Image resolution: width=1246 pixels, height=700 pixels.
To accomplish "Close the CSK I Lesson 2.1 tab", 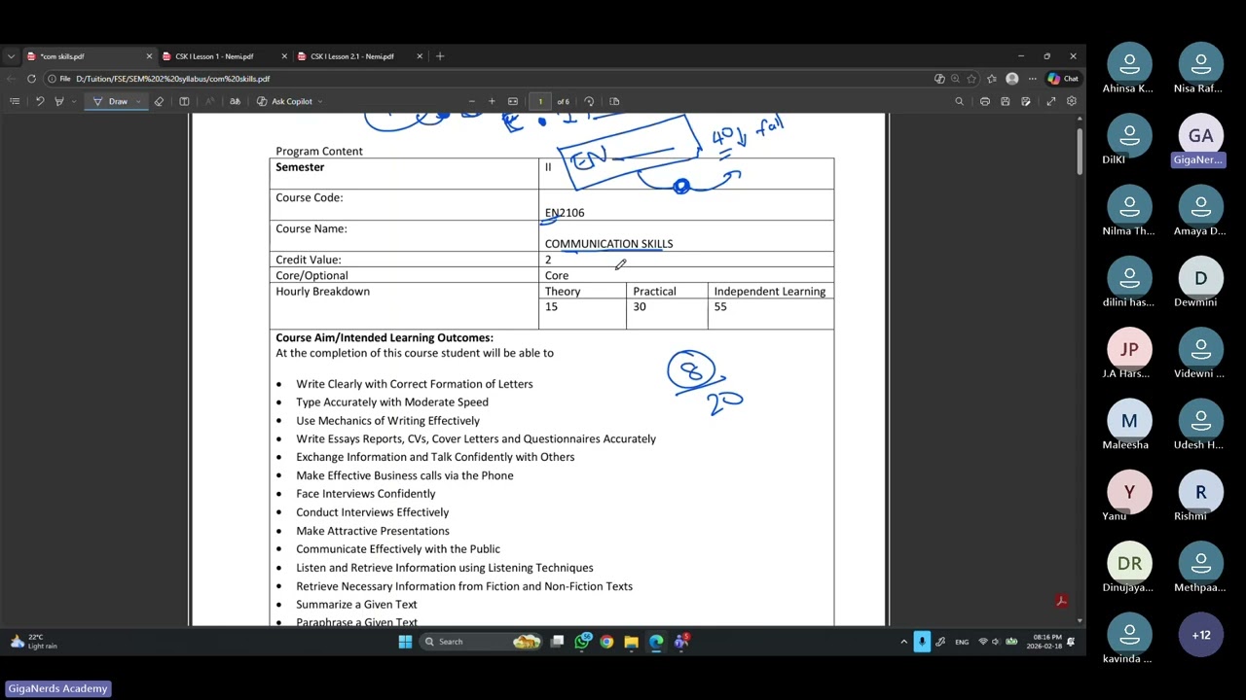I will (420, 56).
